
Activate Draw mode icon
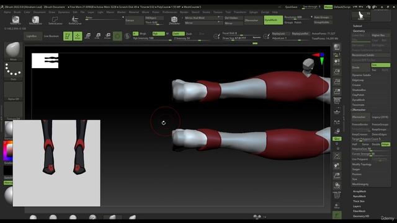(78, 36)
